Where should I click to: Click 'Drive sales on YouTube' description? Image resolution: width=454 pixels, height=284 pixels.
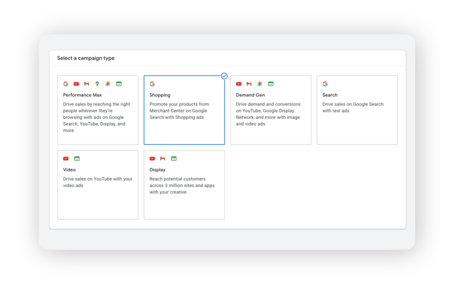[98, 182]
